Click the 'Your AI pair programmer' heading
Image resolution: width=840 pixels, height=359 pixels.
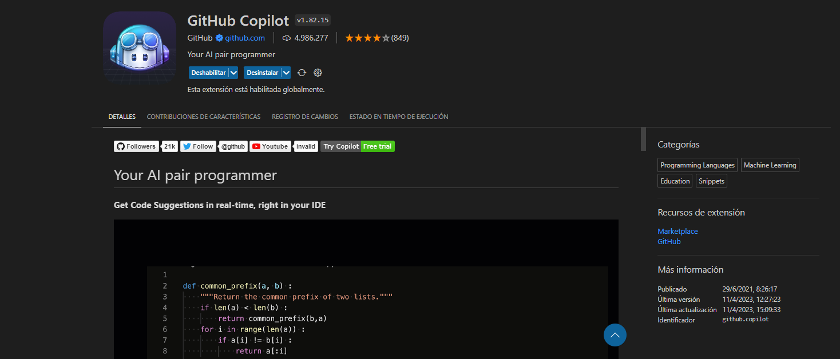coord(195,175)
